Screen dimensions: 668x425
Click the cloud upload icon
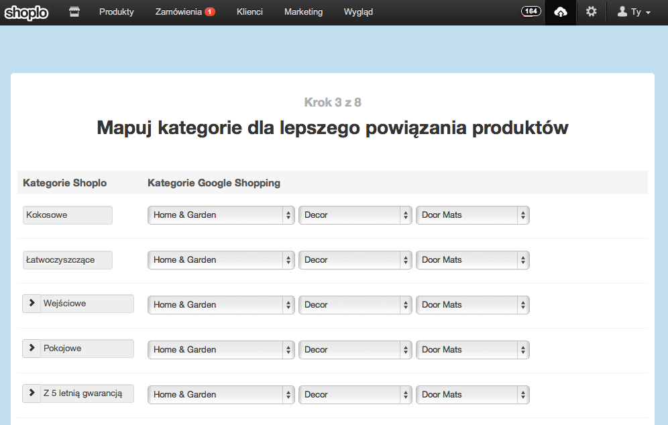[x=561, y=12]
